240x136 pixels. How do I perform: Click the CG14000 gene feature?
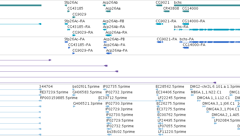[186, 11]
